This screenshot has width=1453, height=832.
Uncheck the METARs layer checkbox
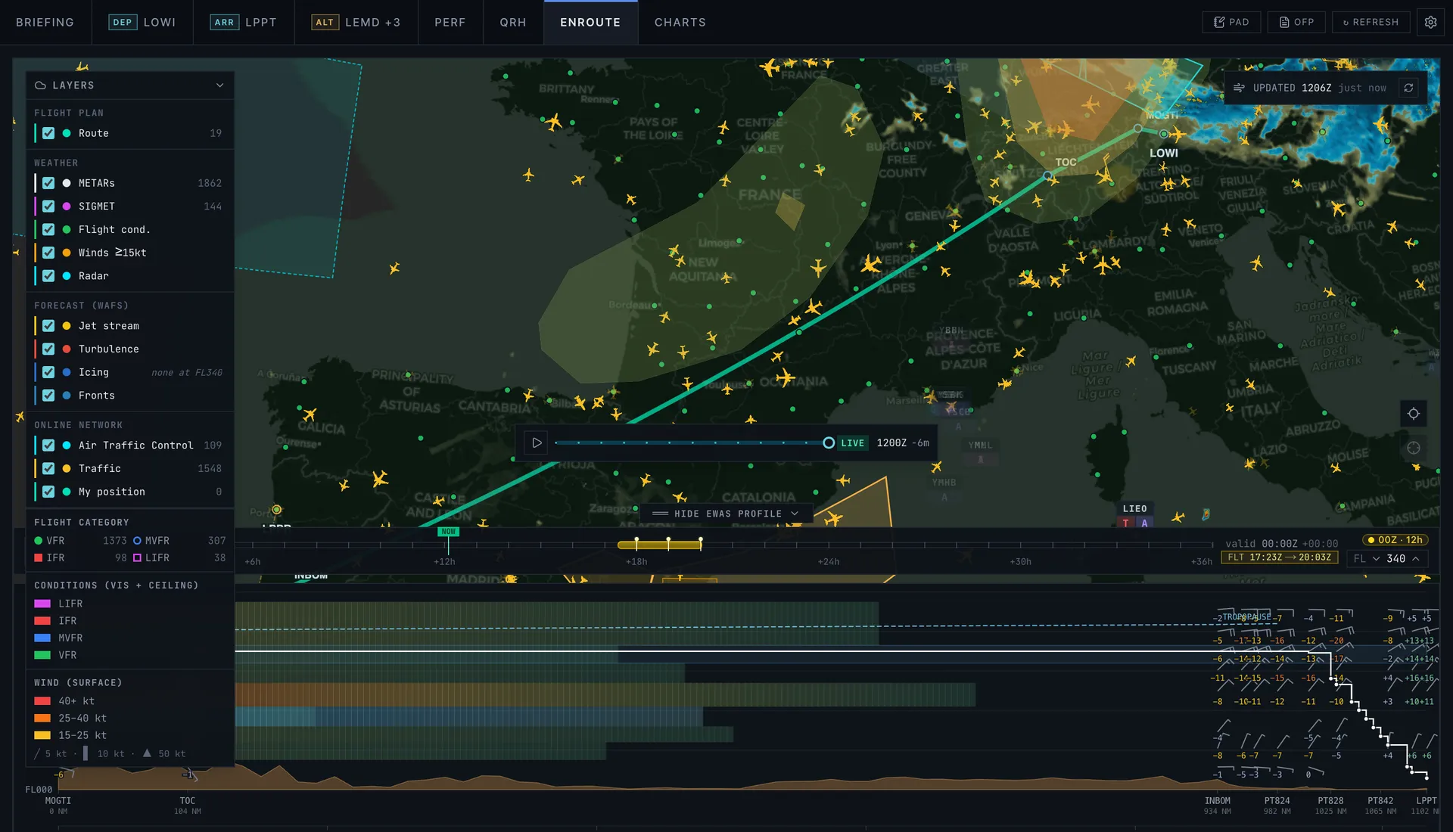[x=48, y=183]
